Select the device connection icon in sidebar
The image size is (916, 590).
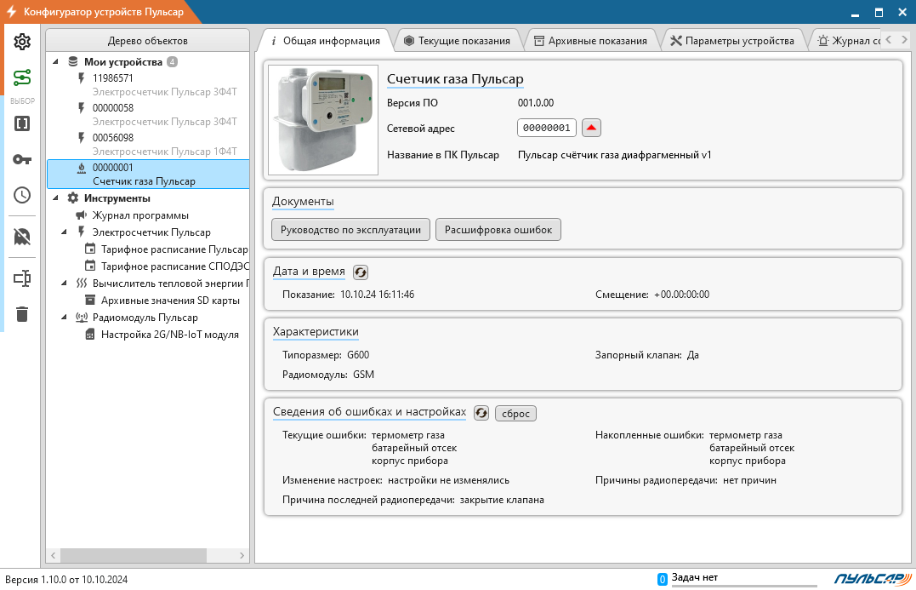tap(22, 77)
